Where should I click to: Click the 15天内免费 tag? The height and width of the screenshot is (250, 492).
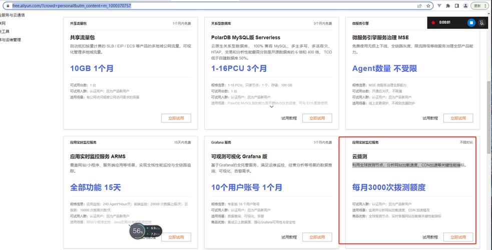point(182,142)
